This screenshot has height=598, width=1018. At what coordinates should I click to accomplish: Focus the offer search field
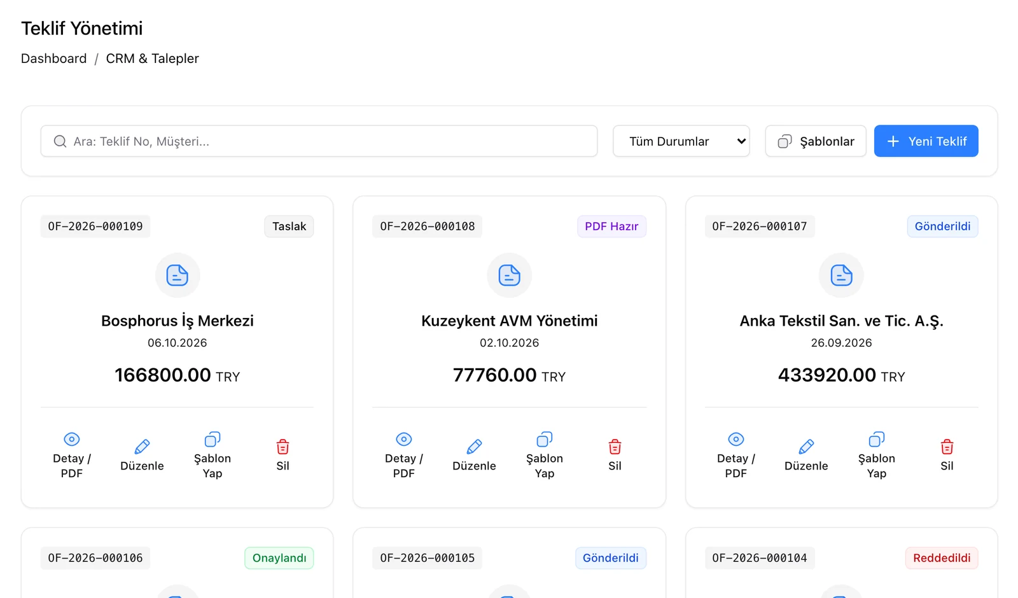pyautogui.click(x=319, y=141)
